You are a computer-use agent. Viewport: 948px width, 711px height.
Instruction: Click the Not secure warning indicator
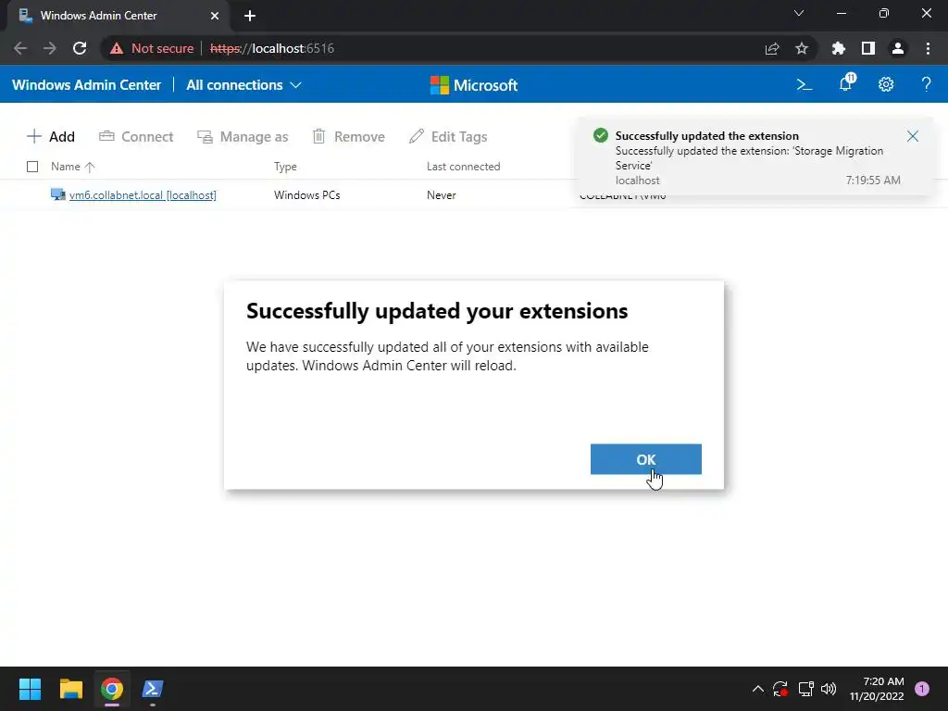[152, 48]
